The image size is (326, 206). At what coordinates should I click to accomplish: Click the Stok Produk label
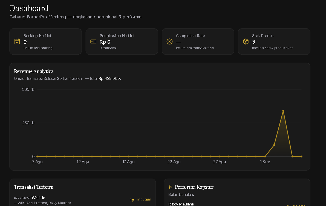pyautogui.click(x=263, y=36)
